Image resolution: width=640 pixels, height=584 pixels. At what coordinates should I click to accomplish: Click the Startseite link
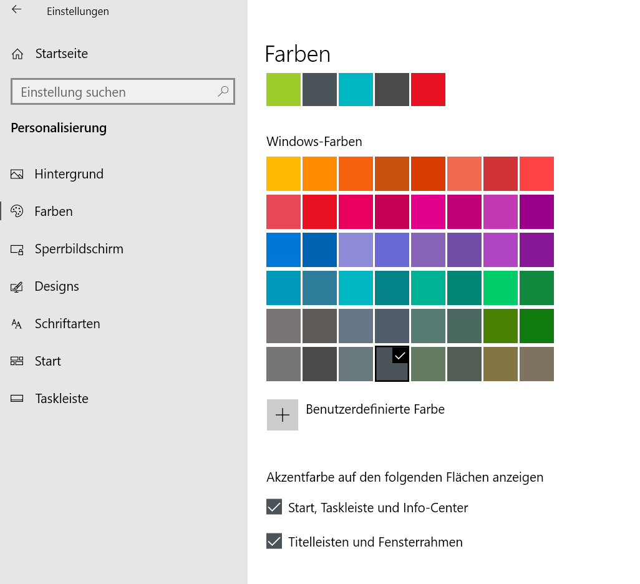click(61, 54)
